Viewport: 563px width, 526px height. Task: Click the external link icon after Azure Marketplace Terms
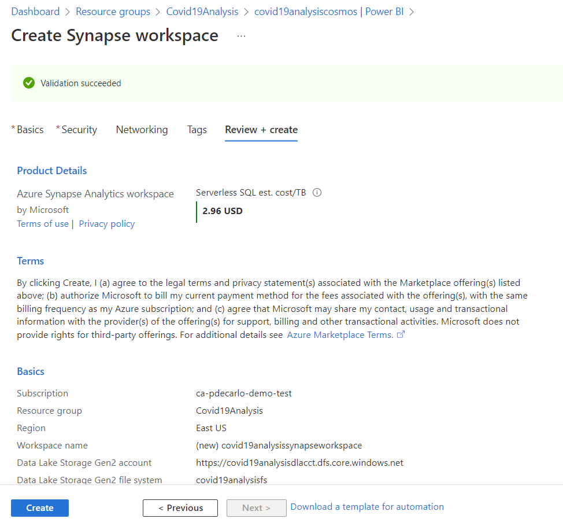click(x=401, y=334)
